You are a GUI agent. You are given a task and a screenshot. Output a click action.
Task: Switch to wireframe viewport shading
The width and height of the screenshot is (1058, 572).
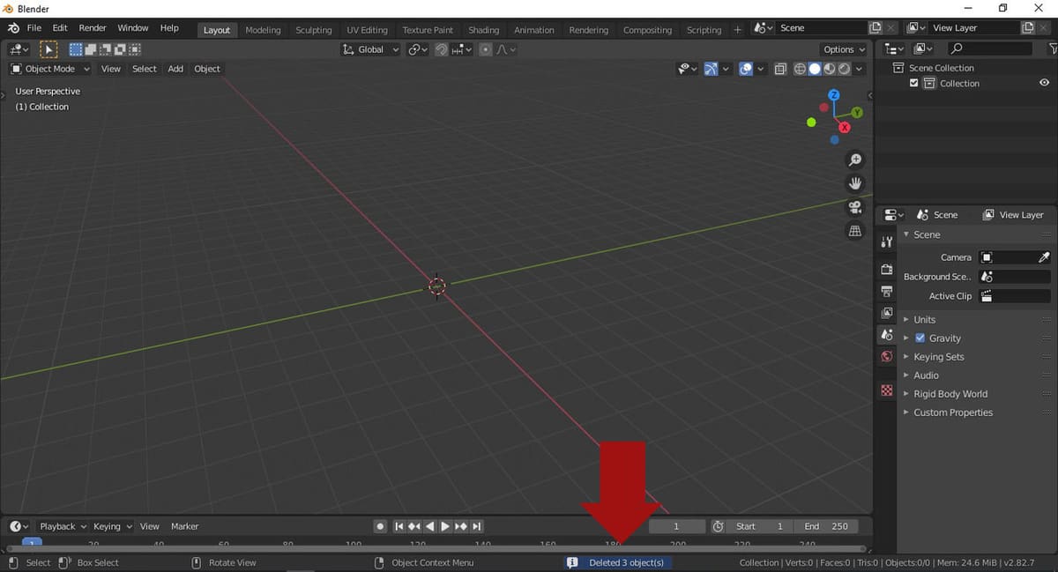pyautogui.click(x=801, y=69)
